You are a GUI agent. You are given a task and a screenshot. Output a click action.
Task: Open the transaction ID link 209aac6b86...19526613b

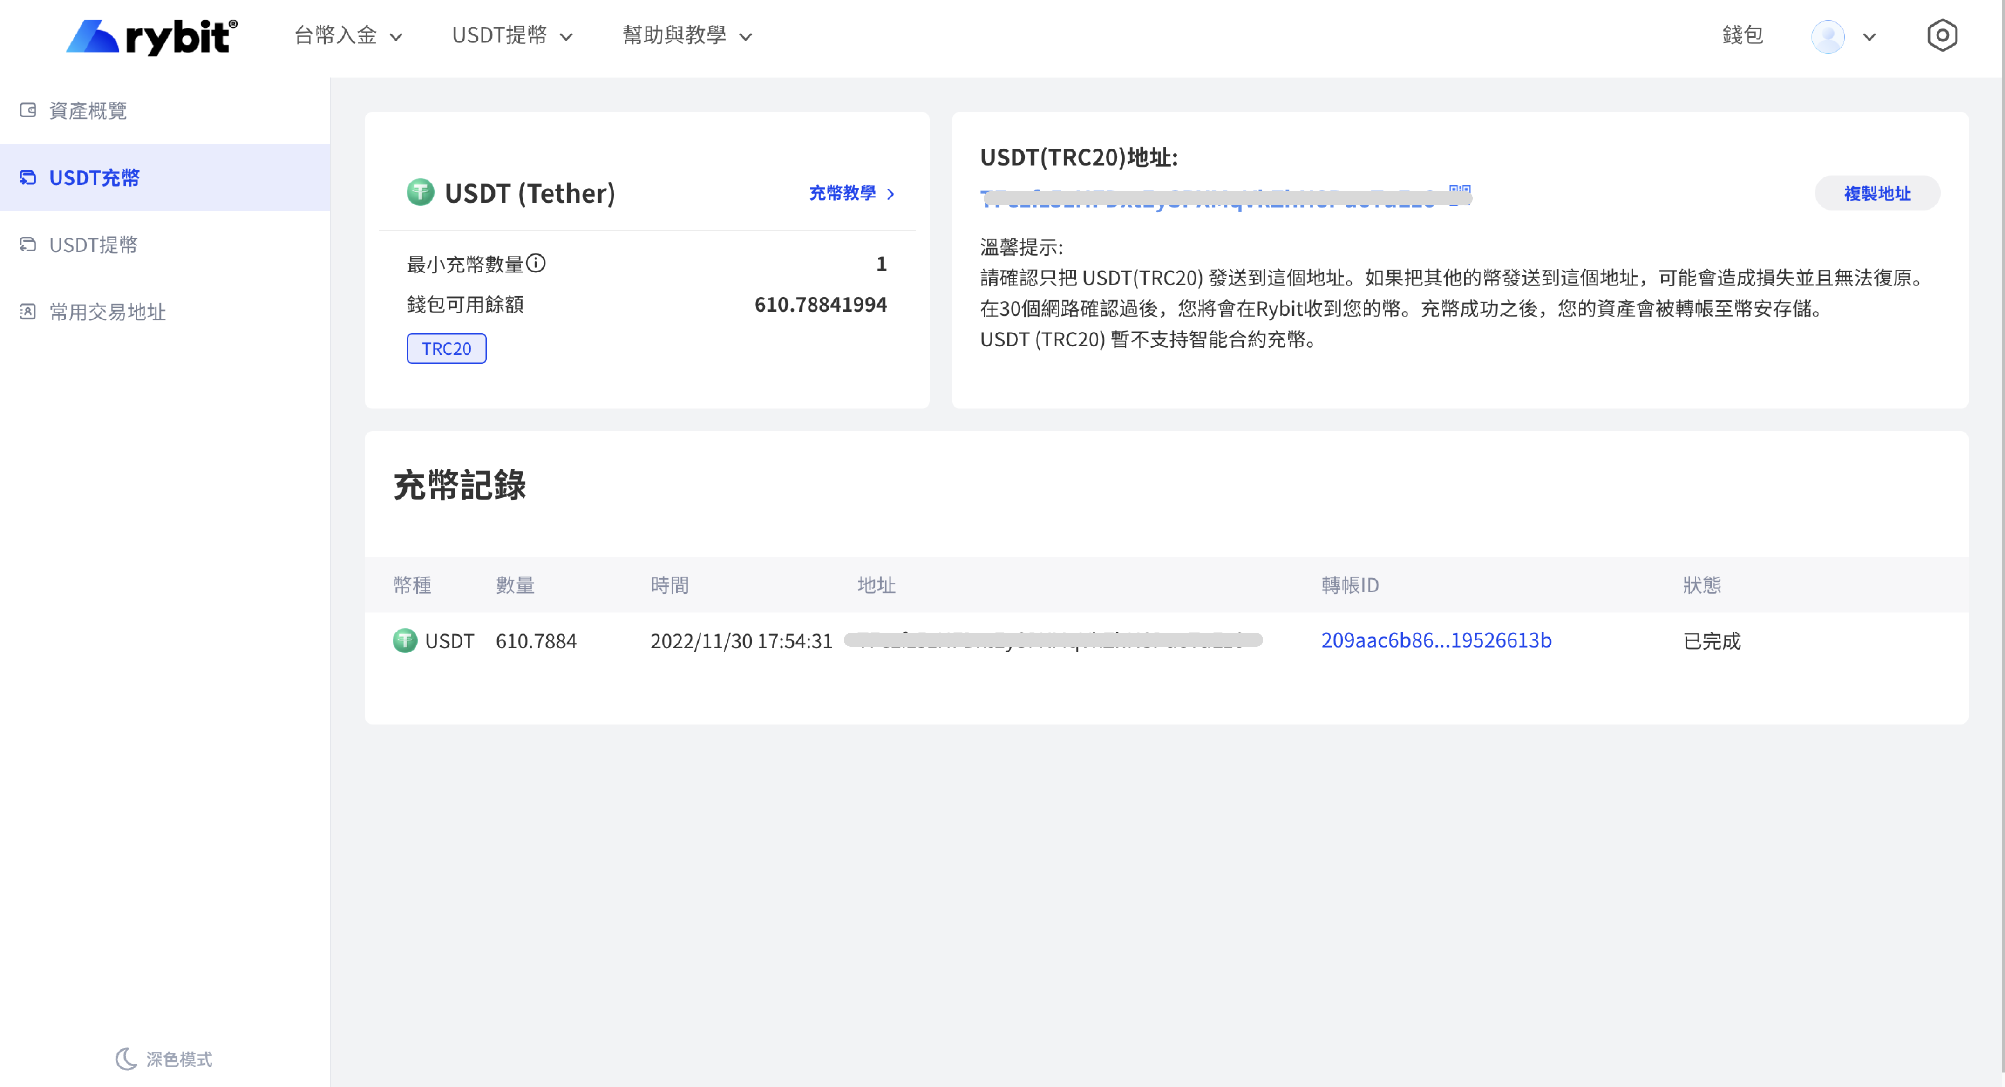pyautogui.click(x=1436, y=640)
